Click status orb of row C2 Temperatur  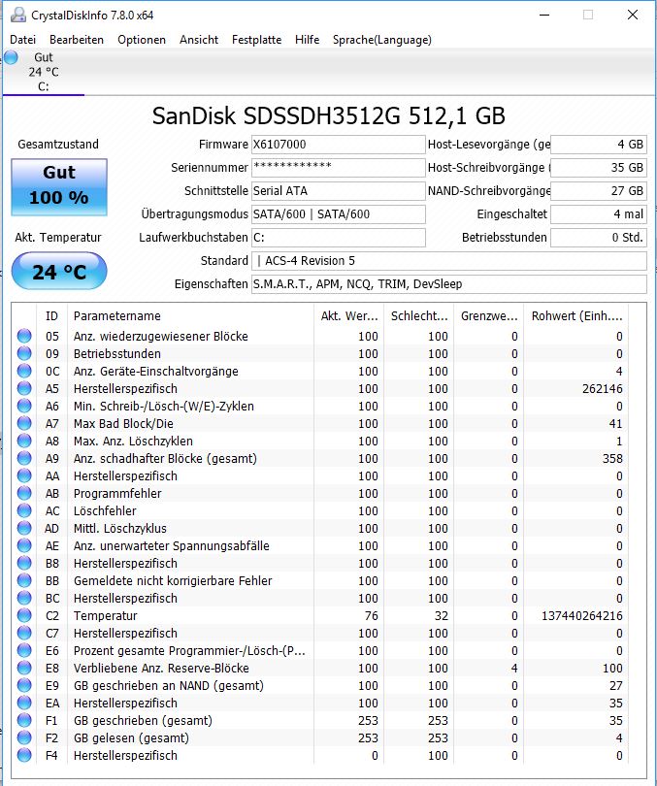(x=24, y=615)
